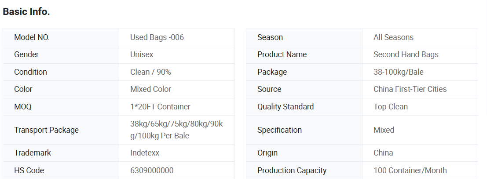Click the Indetexx trademark value

pos(145,153)
